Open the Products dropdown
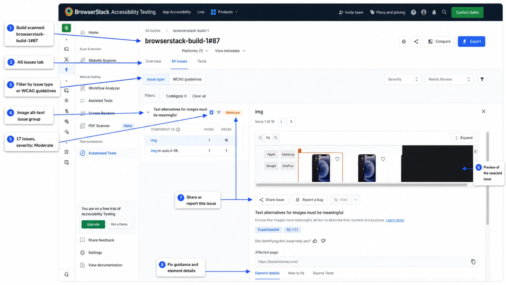The image size is (506, 285). pos(224,12)
